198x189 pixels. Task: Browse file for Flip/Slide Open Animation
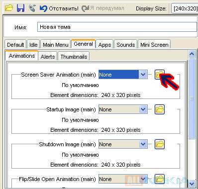tap(160, 179)
